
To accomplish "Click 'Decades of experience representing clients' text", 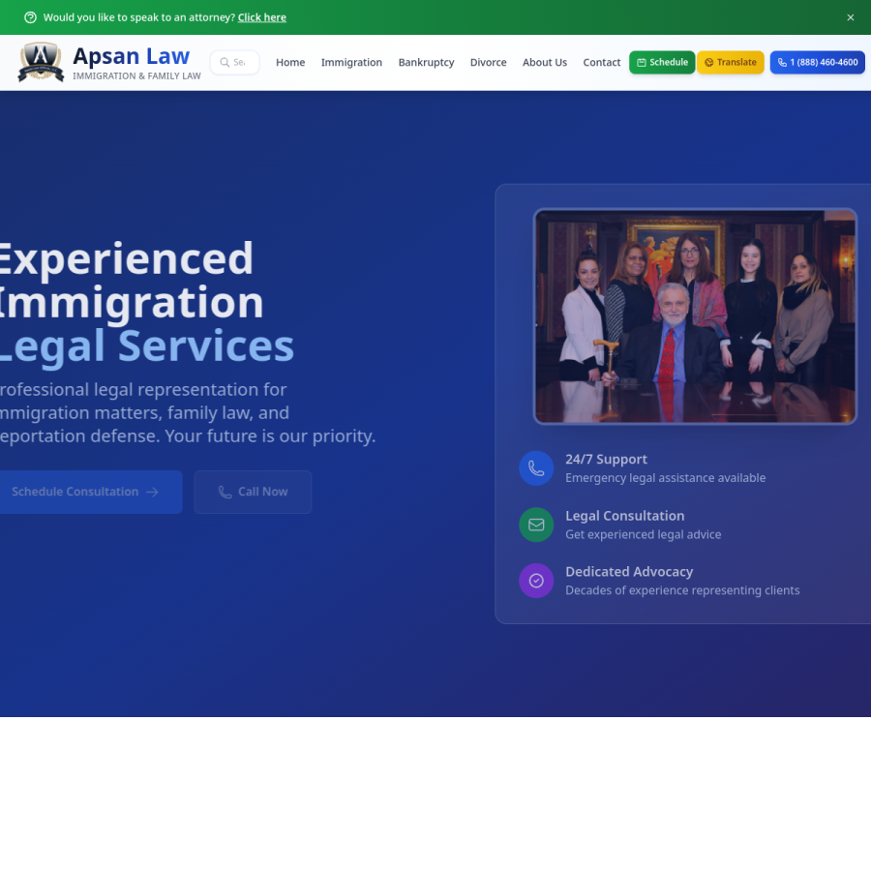I will tap(682, 590).
